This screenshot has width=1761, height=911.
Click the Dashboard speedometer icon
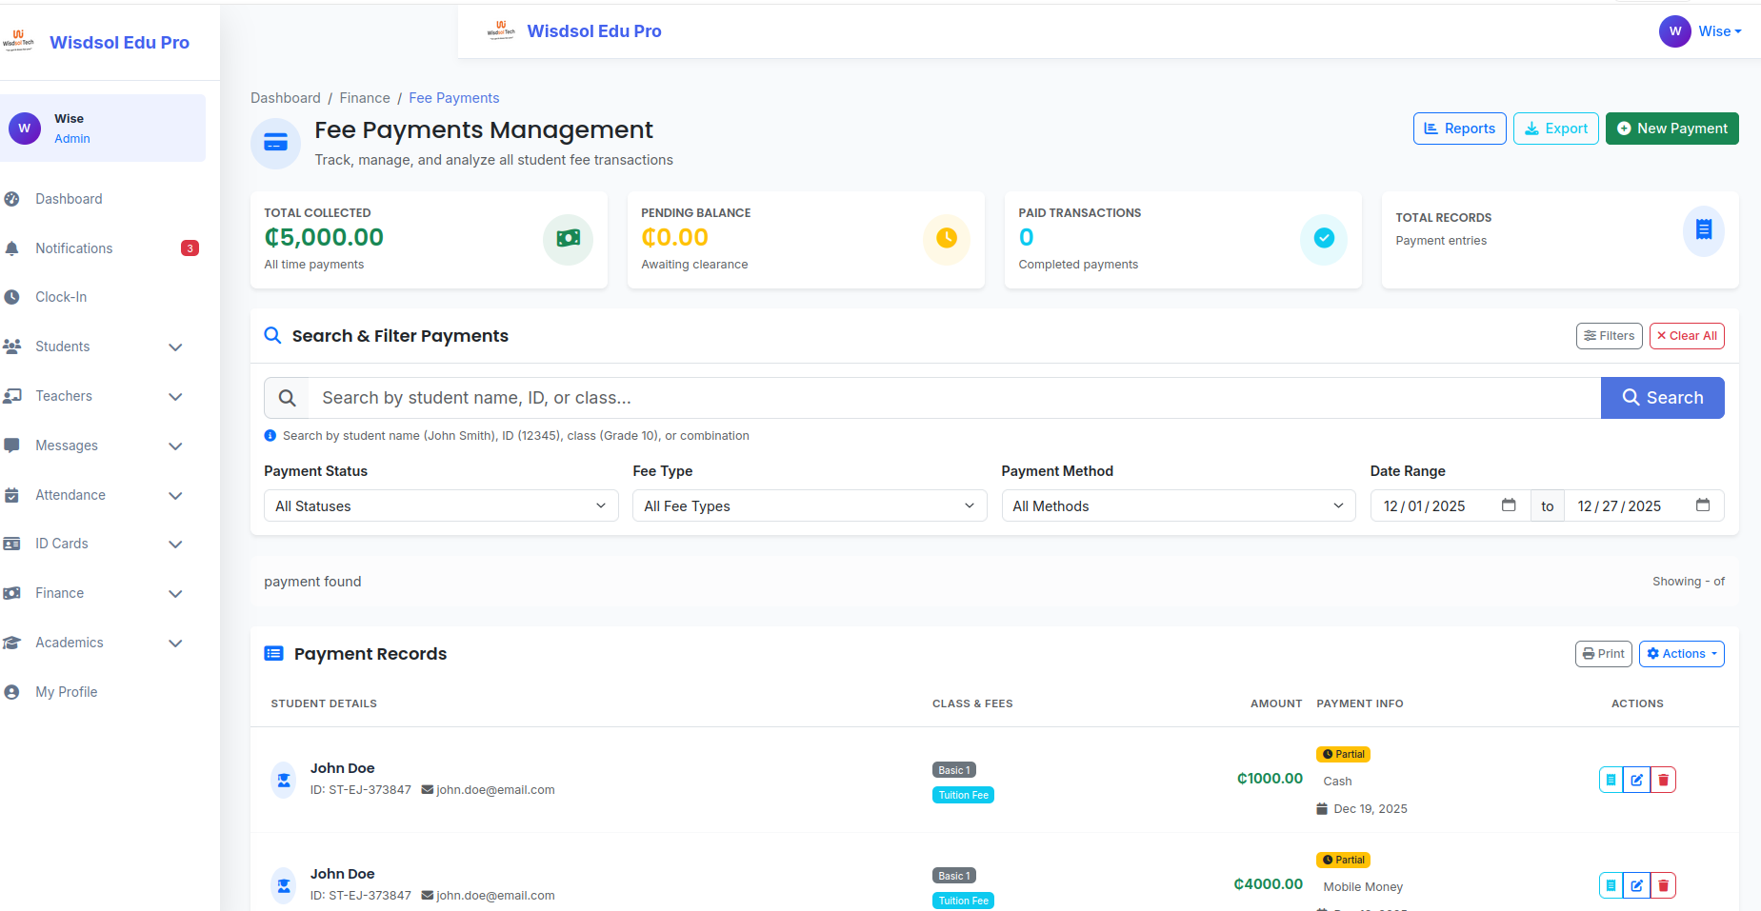[12, 198]
